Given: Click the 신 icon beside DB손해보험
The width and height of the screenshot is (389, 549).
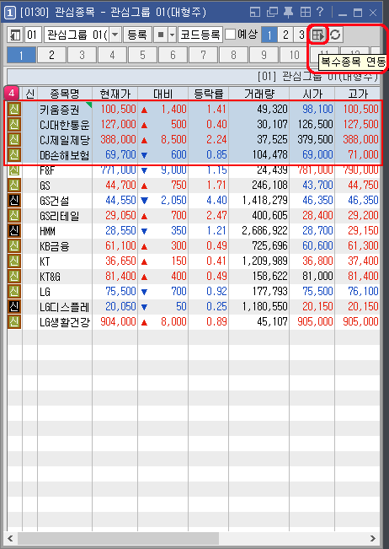Looking at the screenshot, I should pyautogui.click(x=14, y=154).
